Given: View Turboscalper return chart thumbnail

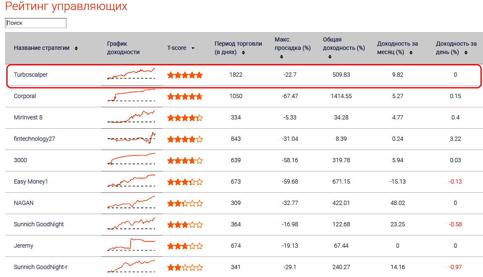Looking at the screenshot, I should point(131,74).
